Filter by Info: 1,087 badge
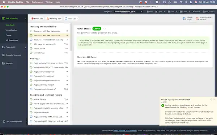The height and width of the screenshot is (135, 217). pos(71,18)
